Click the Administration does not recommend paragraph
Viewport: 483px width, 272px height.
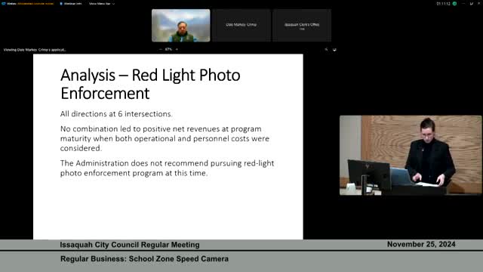167,168
